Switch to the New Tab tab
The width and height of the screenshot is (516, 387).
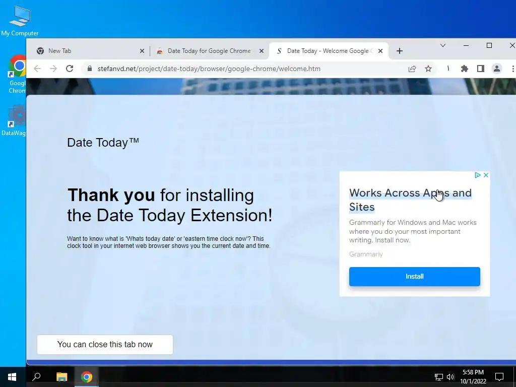[91, 51]
